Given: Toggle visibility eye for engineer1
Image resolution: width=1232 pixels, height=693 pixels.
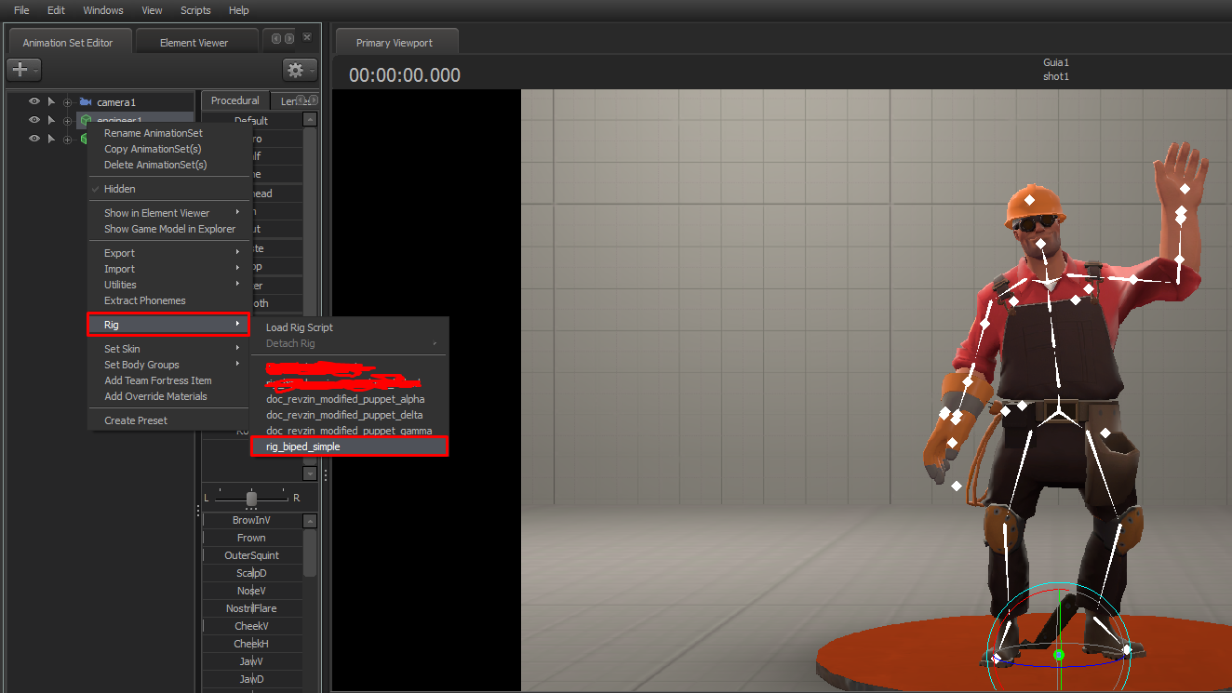Looking at the screenshot, I should (x=33, y=120).
